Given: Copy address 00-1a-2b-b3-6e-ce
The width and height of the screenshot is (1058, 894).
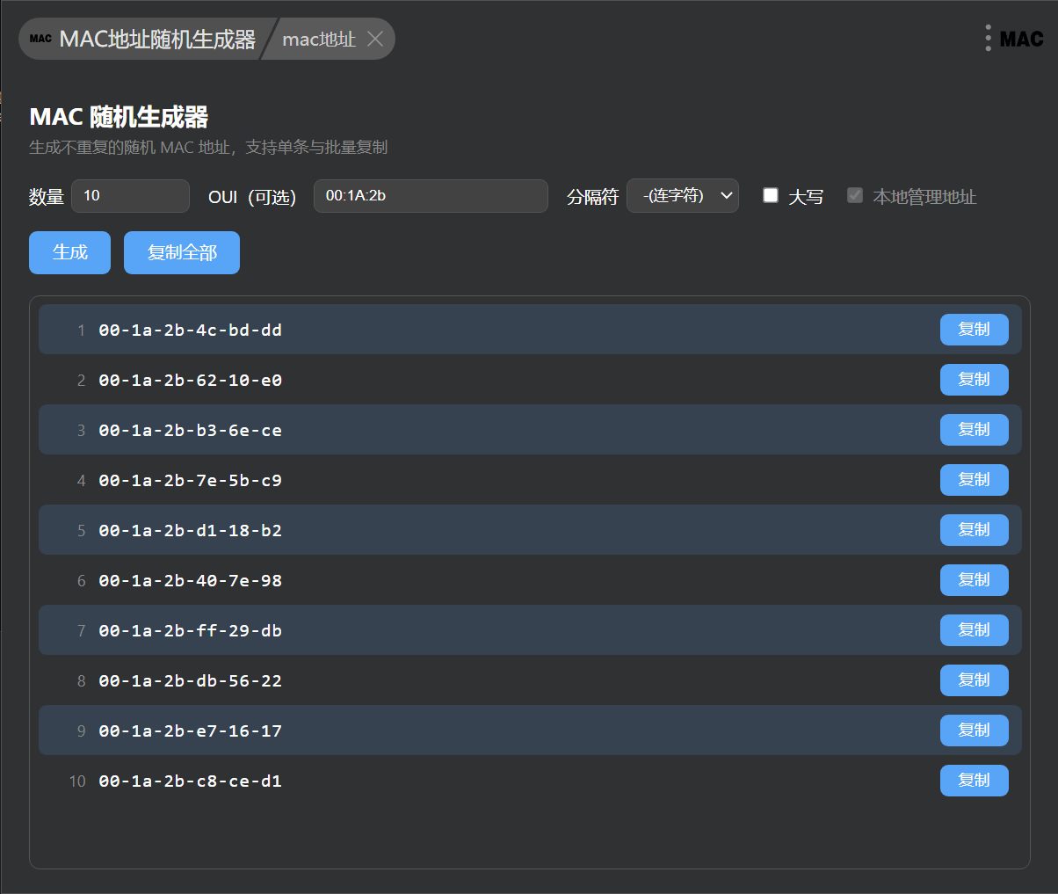Looking at the screenshot, I should tap(974, 430).
